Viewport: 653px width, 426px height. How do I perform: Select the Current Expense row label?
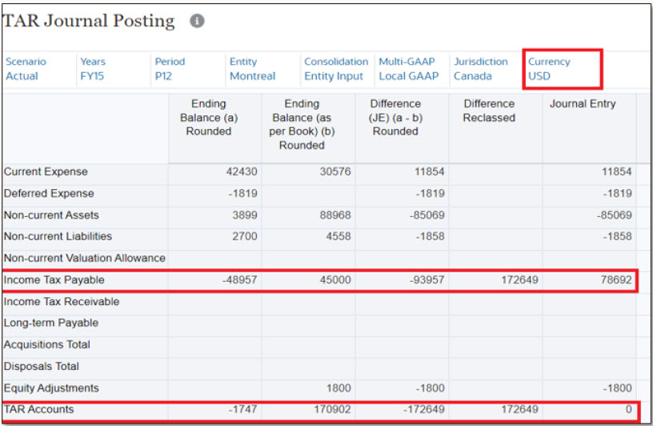pyautogui.click(x=46, y=171)
